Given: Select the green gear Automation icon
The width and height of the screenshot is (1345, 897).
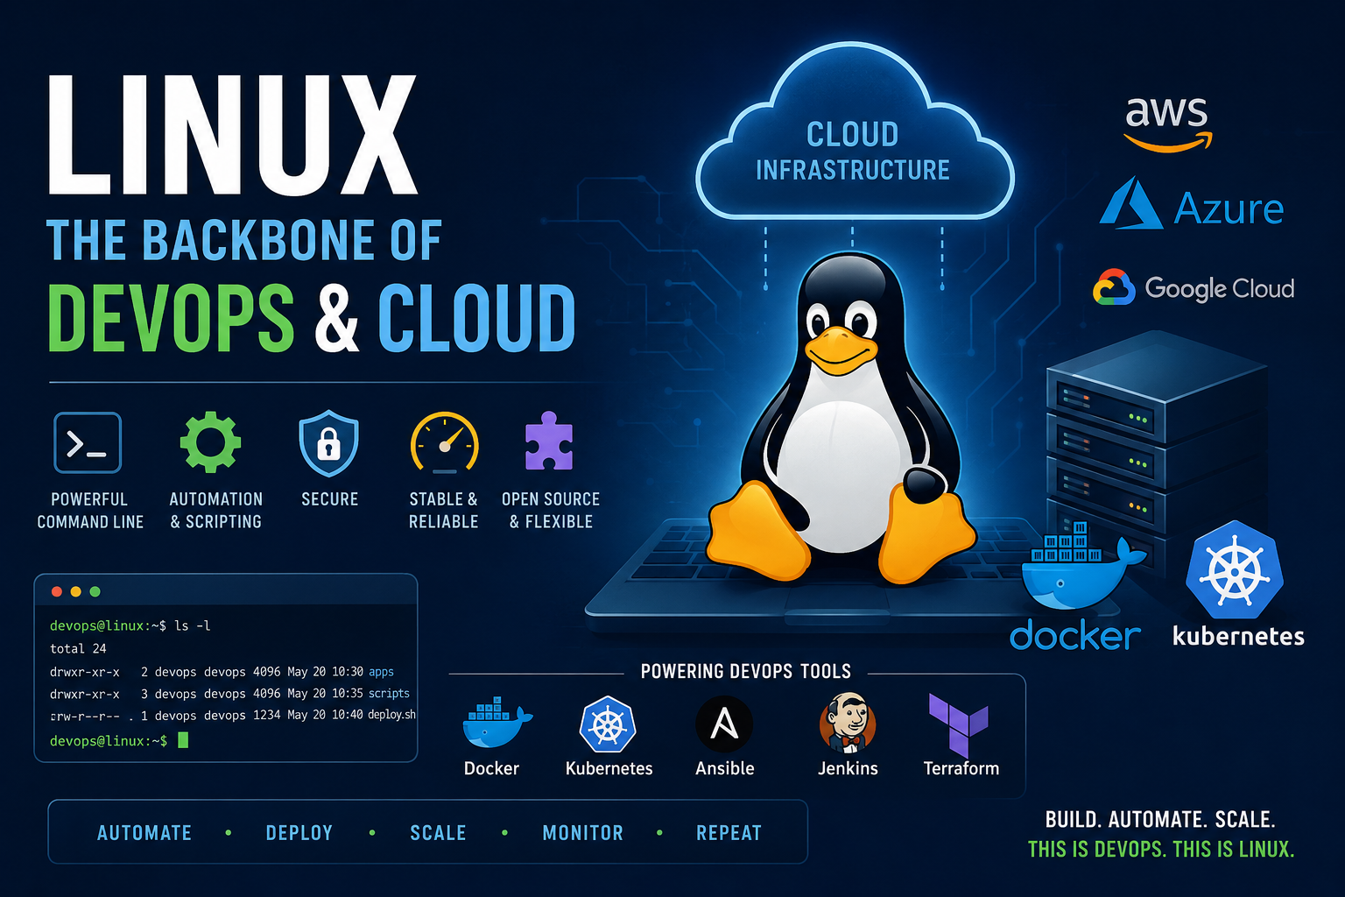Looking at the screenshot, I should coord(210,442).
